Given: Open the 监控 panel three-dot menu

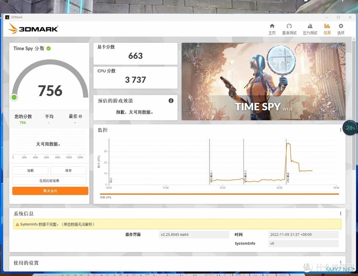Looking at the screenshot, I should (340, 130).
